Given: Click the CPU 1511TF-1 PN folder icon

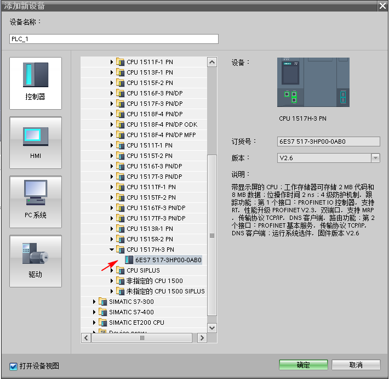Looking at the screenshot, I should [x=121, y=187].
